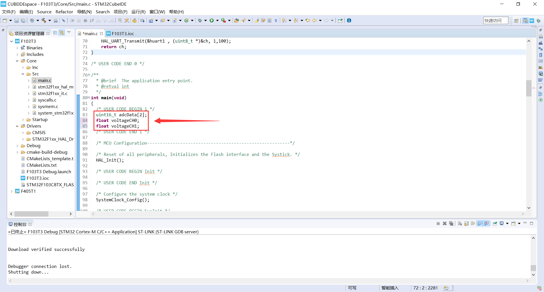Pin the Console view icon
The height and width of the screenshot is (292, 544).
click(x=495, y=224)
